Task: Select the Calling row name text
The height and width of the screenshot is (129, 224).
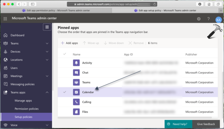Action: tap(87, 102)
